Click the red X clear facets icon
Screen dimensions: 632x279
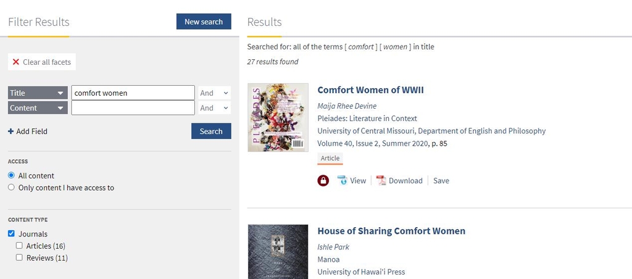point(16,62)
